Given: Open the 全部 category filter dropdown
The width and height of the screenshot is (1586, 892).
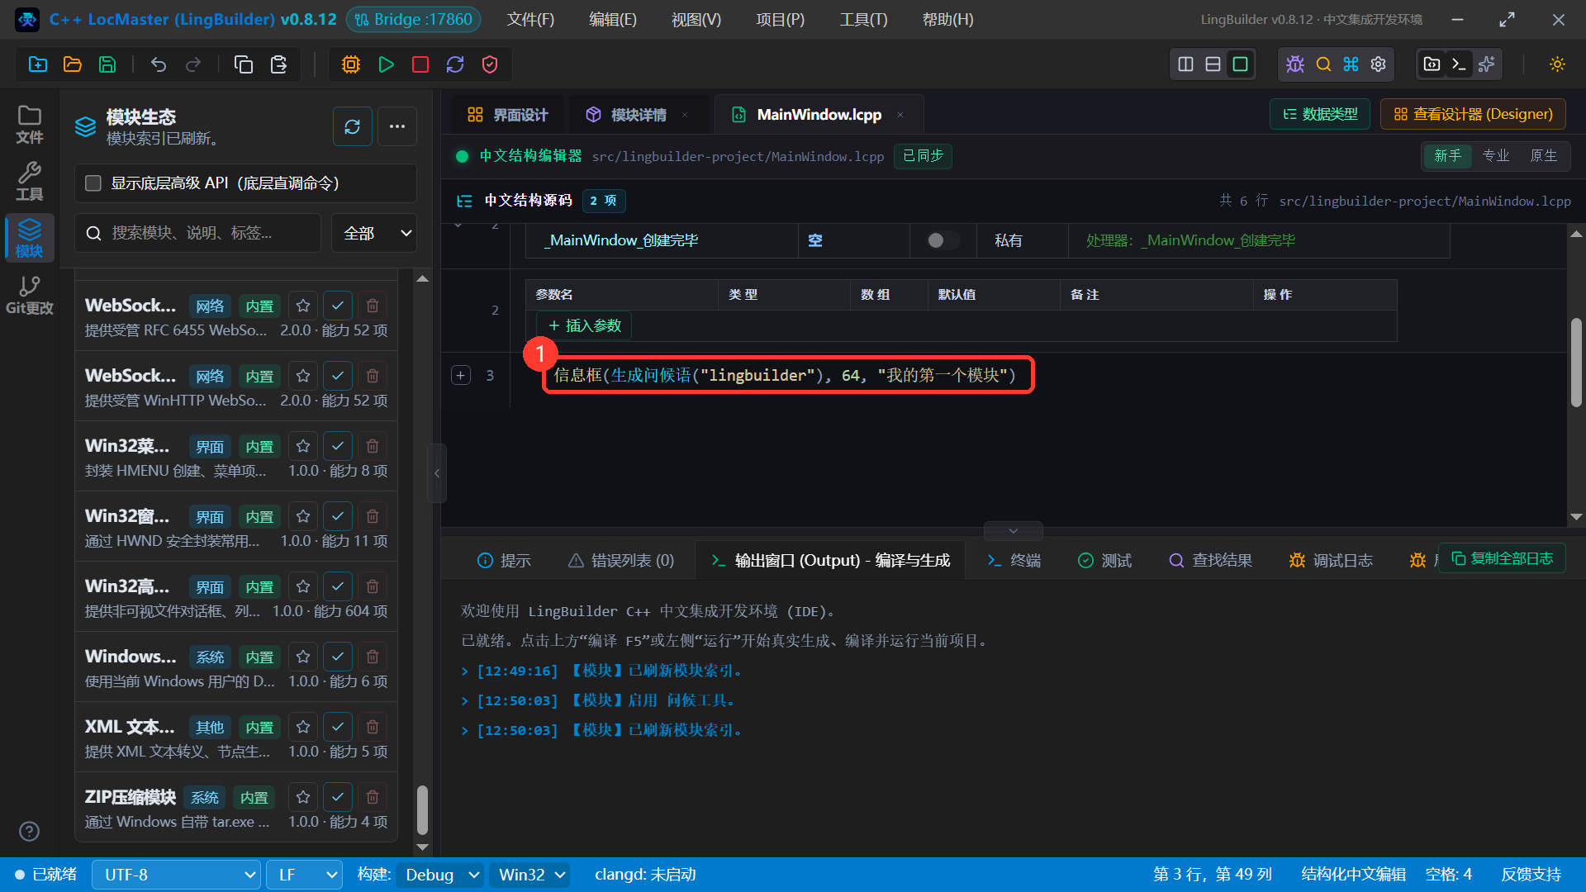Looking at the screenshot, I should click(374, 233).
